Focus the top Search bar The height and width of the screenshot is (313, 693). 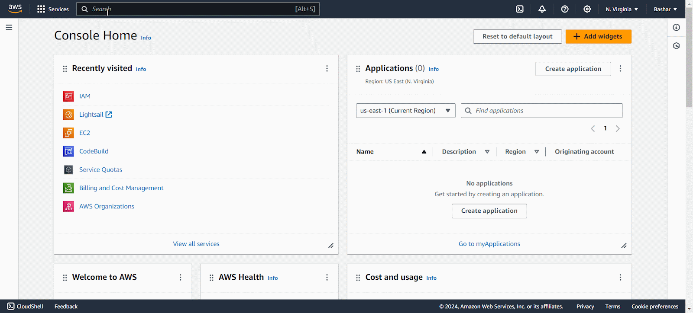198,9
